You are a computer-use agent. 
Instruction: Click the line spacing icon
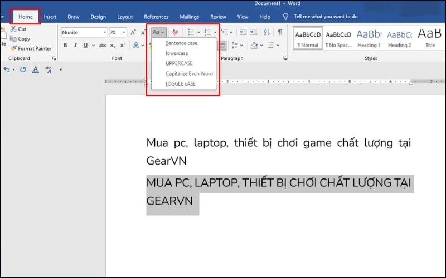[x=235, y=46]
